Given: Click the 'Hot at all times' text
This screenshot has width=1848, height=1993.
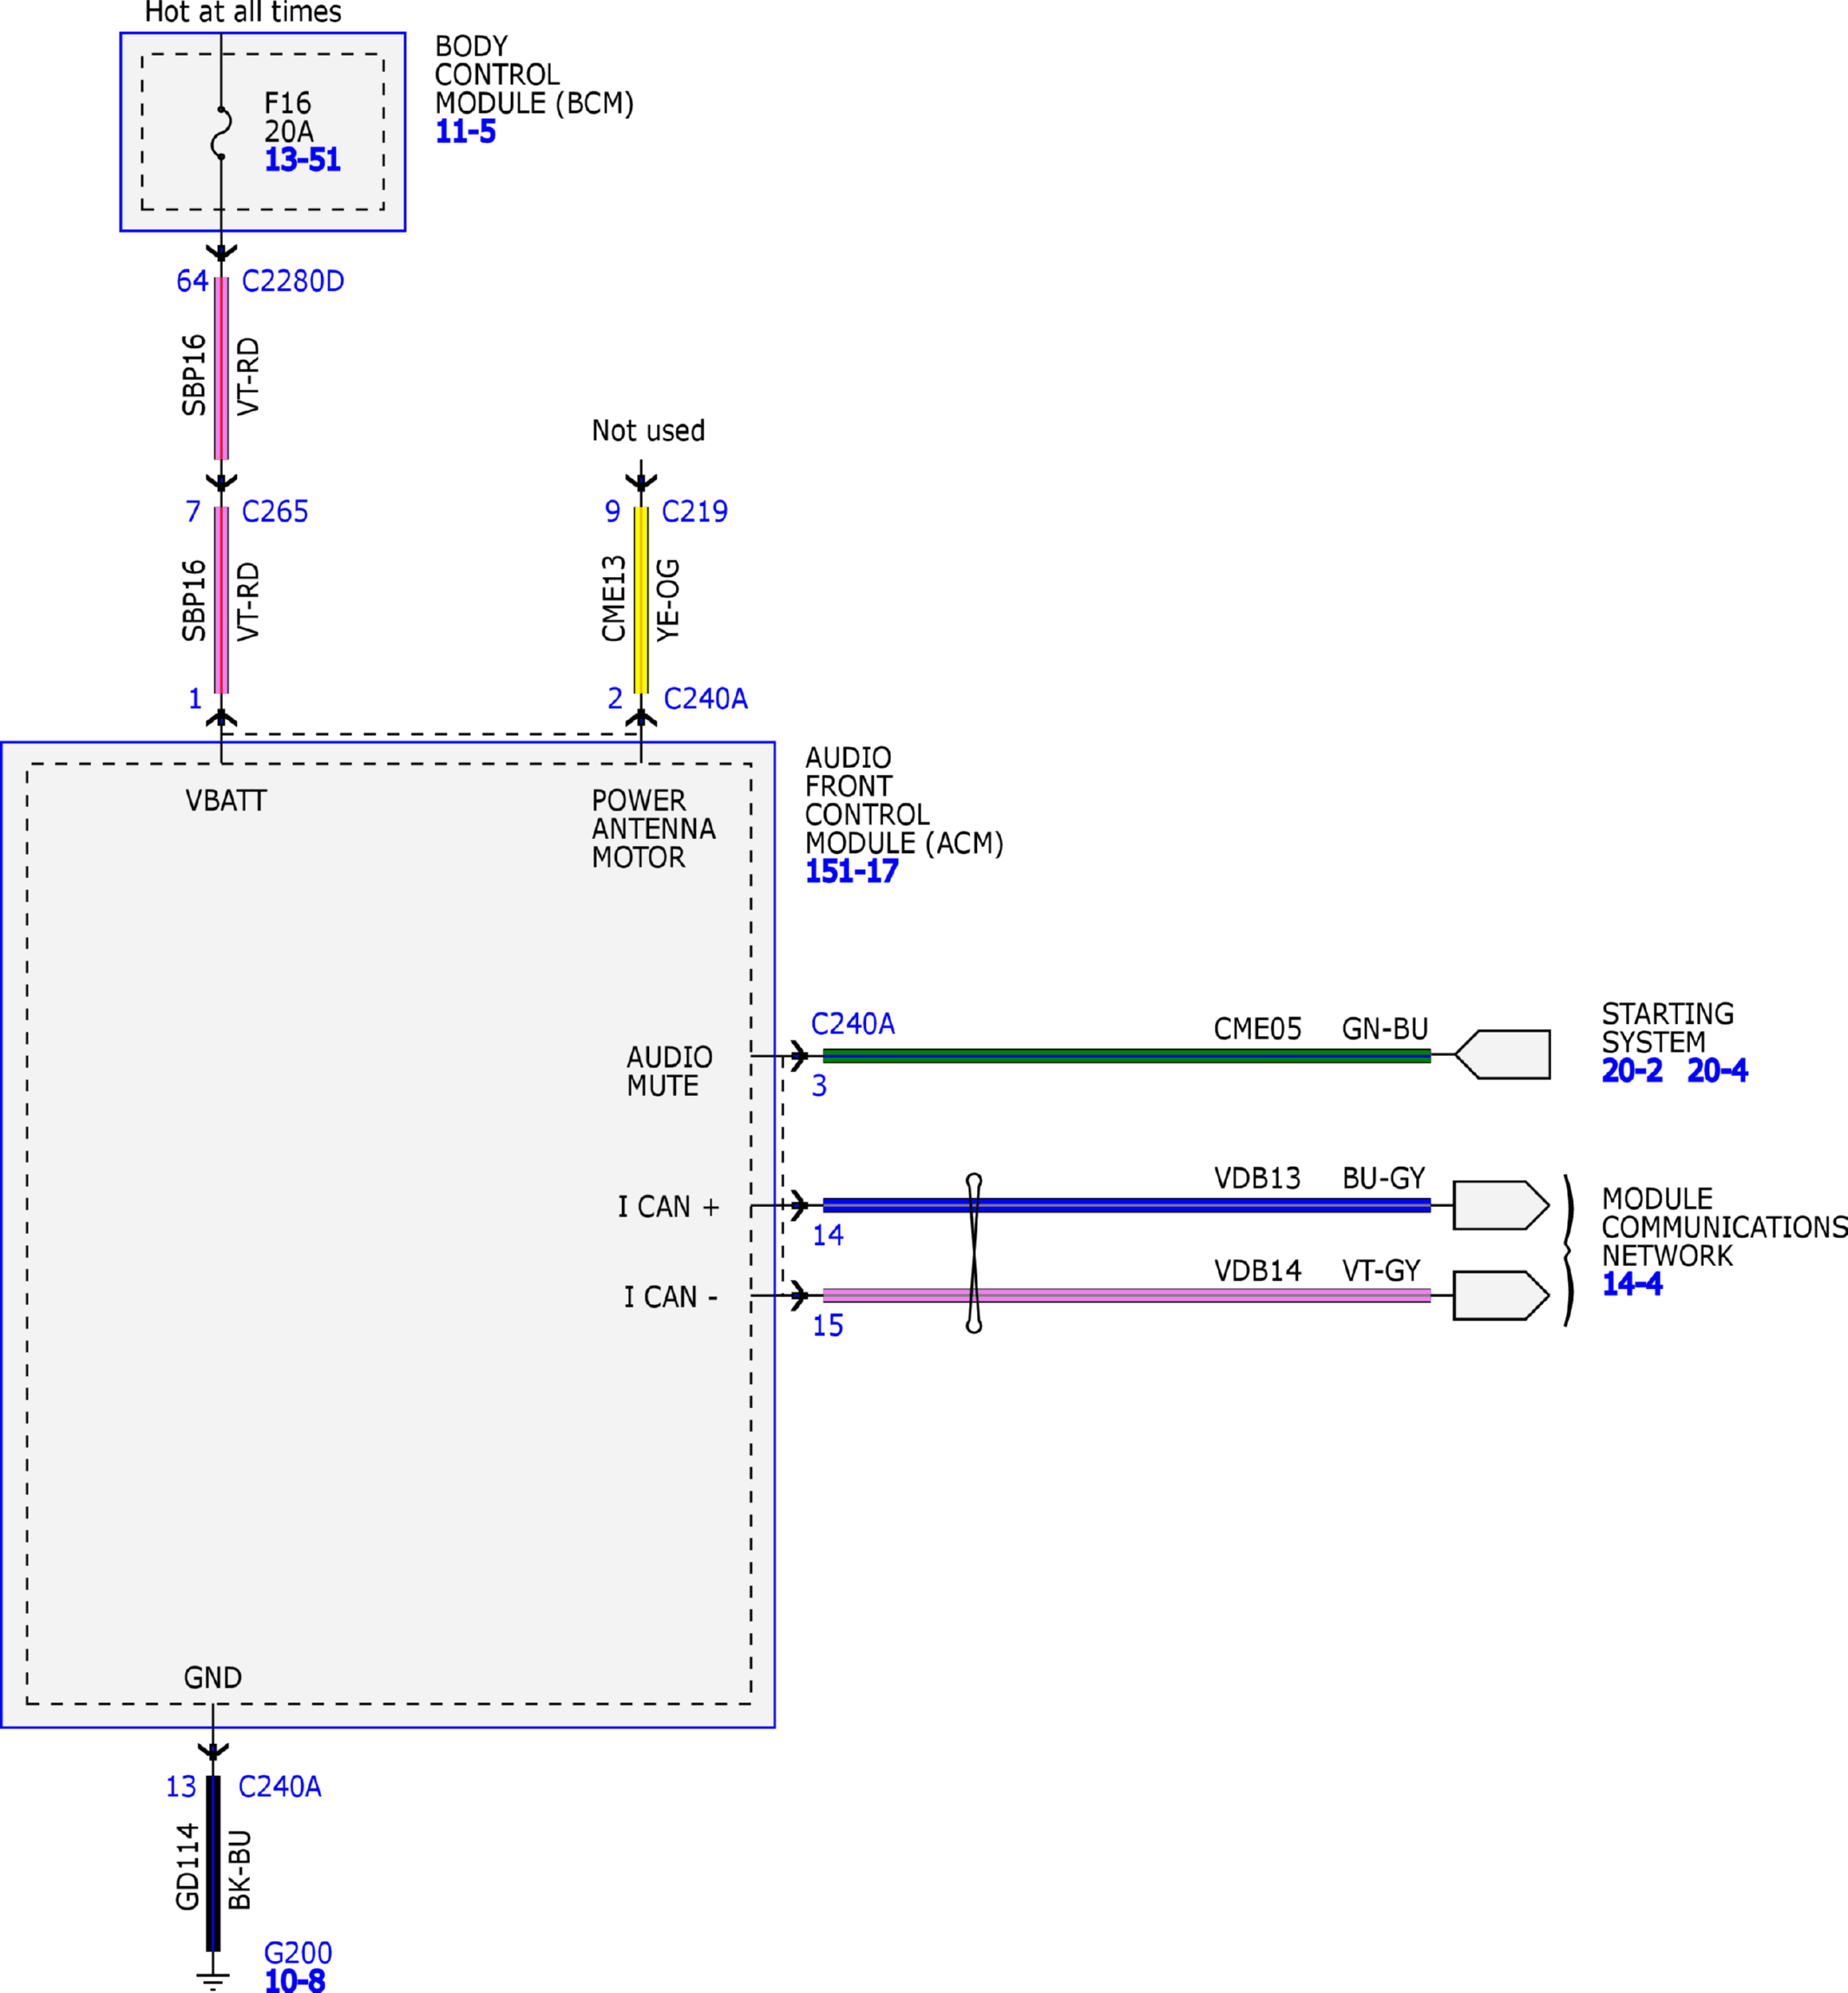Looking at the screenshot, I should tap(243, 13).
